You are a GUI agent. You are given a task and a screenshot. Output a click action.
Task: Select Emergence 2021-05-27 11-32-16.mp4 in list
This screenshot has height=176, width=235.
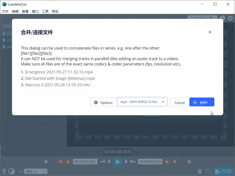click(x=59, y=72)
